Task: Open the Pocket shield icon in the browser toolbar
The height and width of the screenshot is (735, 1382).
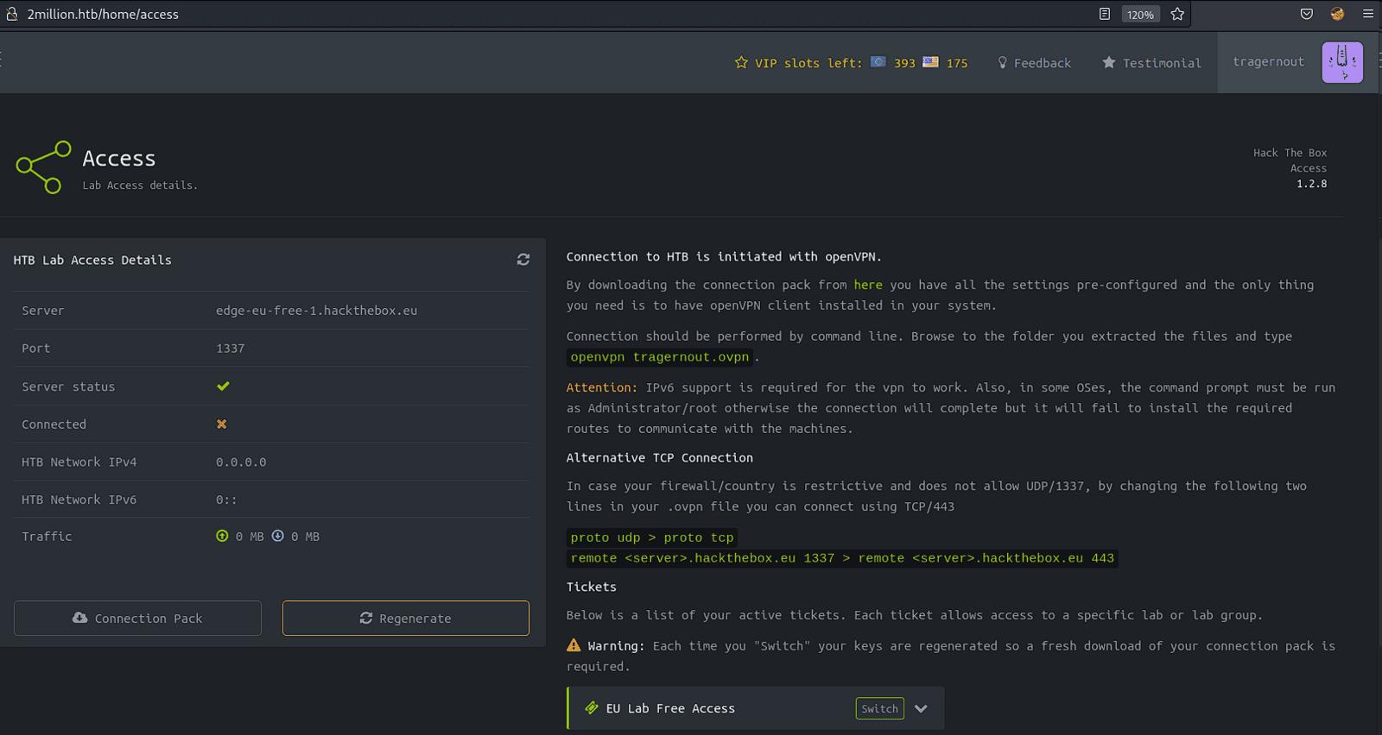Action: tap(1307, 14)
